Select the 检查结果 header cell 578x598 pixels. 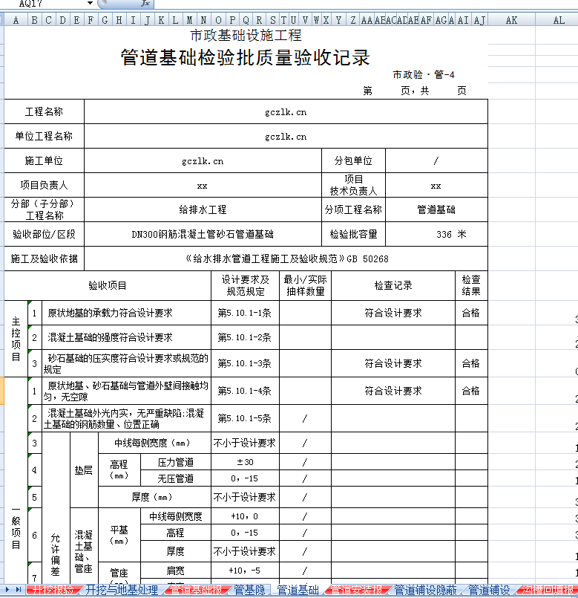point(471,286)
